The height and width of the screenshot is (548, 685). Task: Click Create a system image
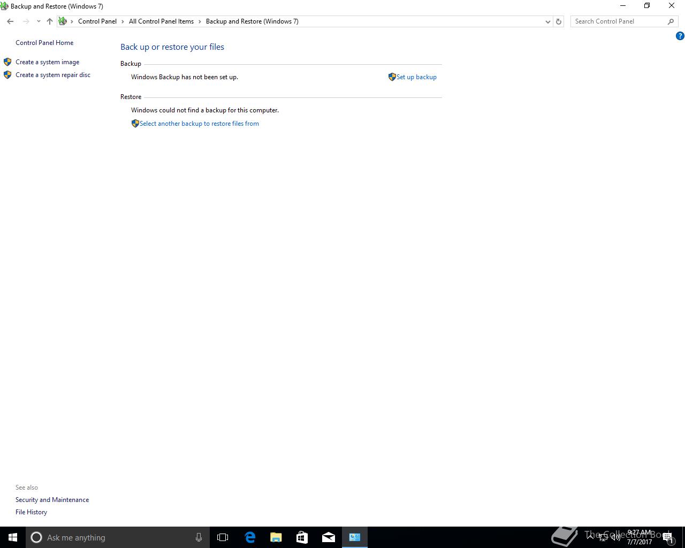point(47,62)
